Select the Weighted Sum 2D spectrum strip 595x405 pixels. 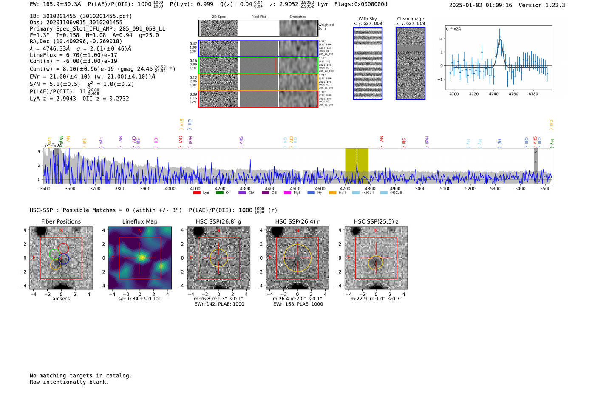(258, 28)
